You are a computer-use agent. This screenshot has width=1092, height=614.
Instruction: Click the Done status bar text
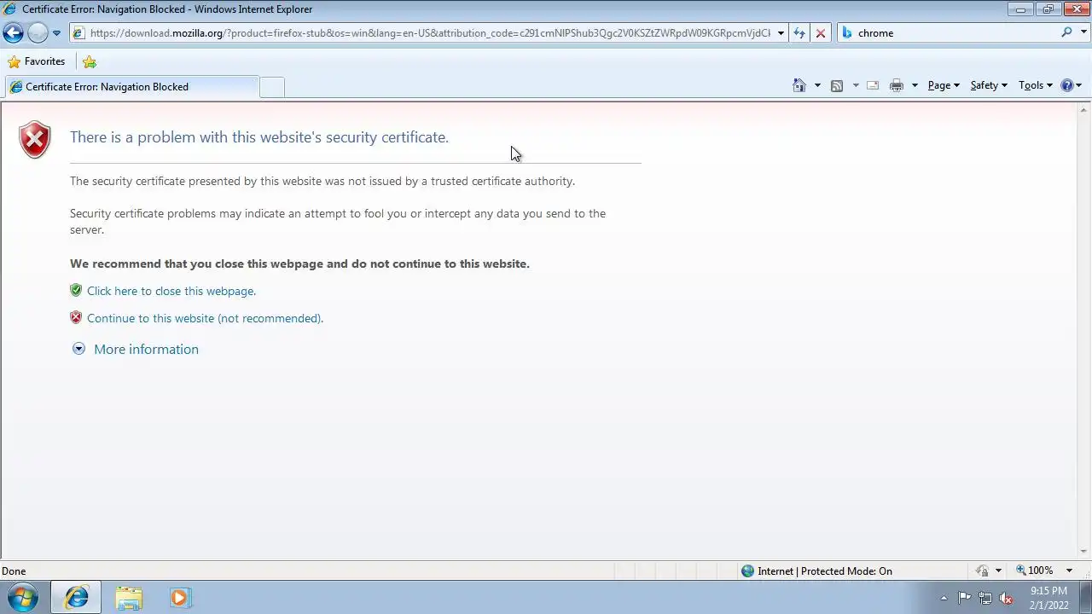(14, 571)
